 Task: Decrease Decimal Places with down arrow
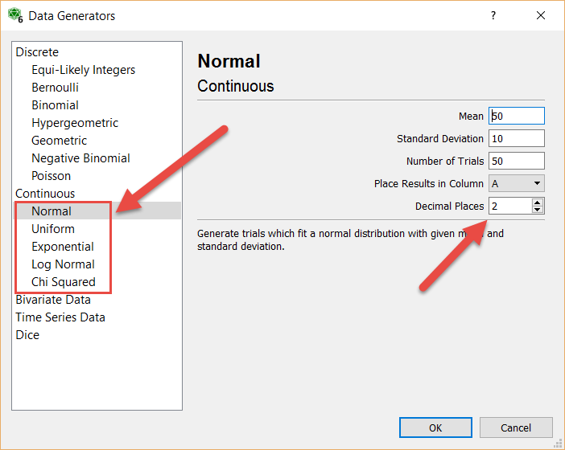tap(538, 211)
